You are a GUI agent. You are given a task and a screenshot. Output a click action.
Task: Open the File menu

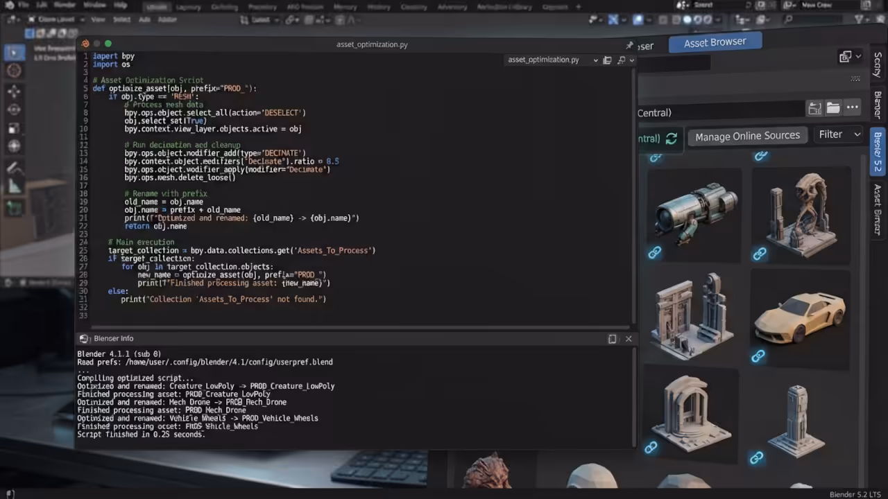(x=24, y=6)
